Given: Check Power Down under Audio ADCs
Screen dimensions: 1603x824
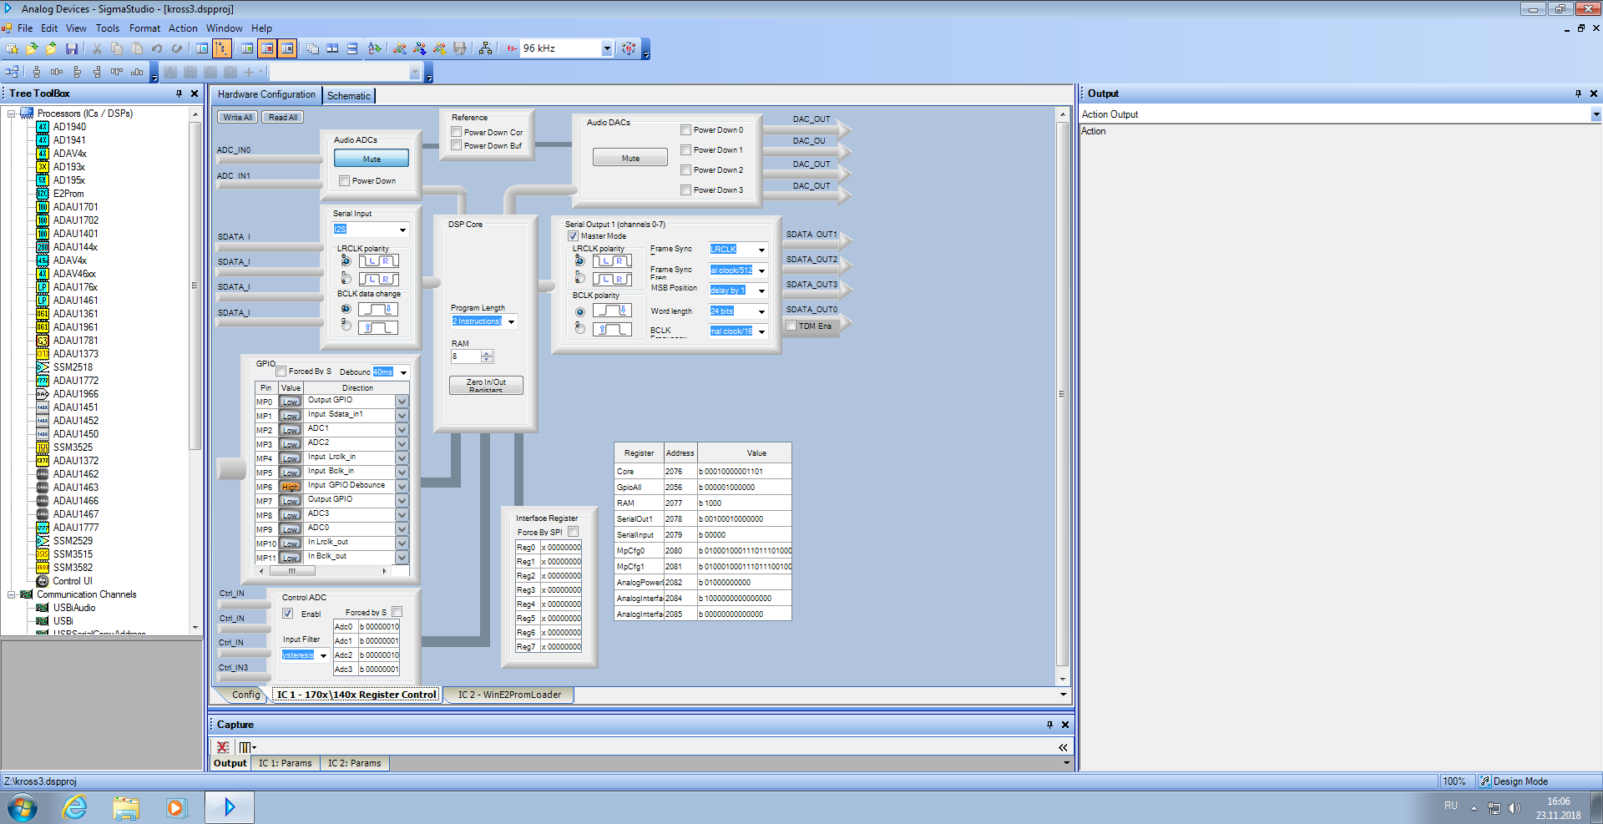Looking at the screenshot, I should [344, 181].
